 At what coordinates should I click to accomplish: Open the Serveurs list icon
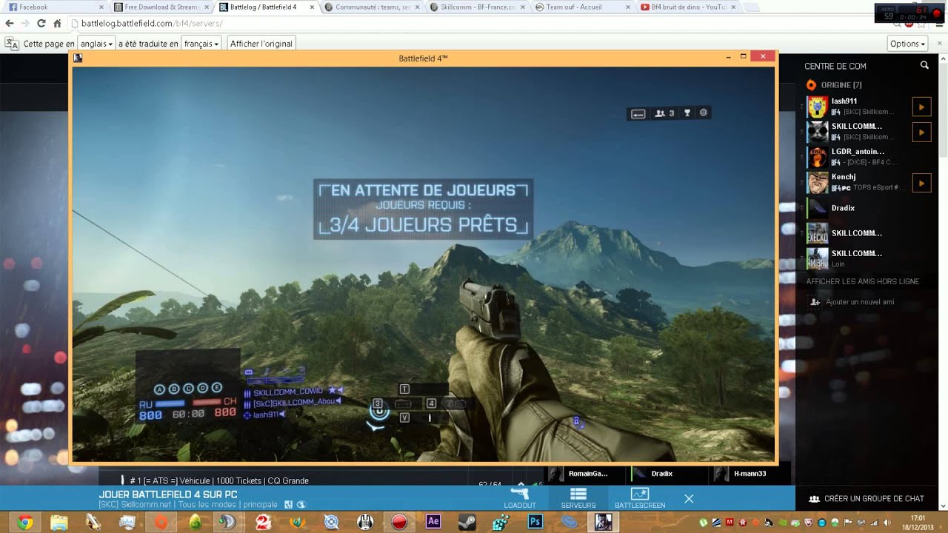click(578, 494)
